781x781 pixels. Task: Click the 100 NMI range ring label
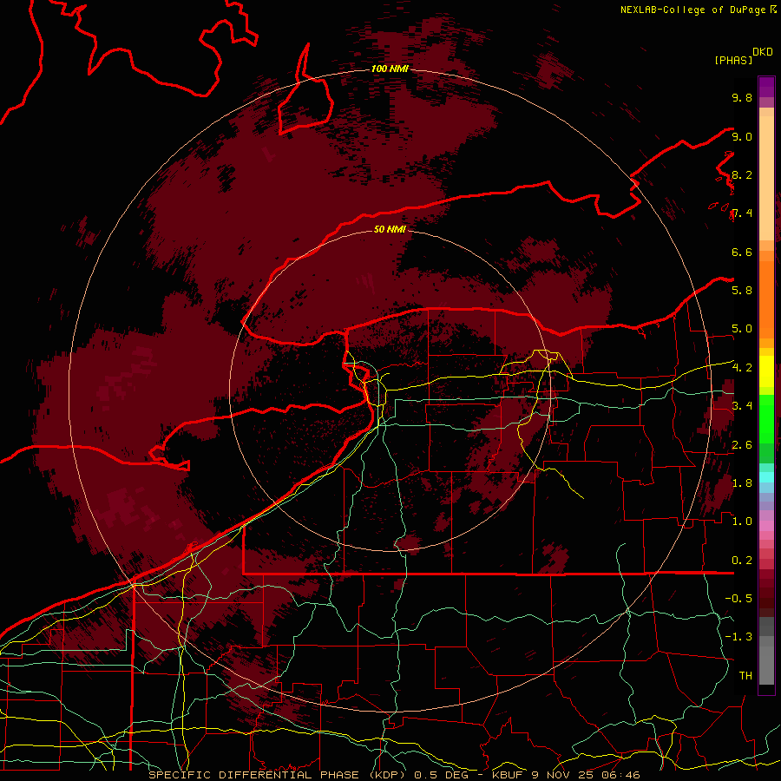tap(390, 69)
